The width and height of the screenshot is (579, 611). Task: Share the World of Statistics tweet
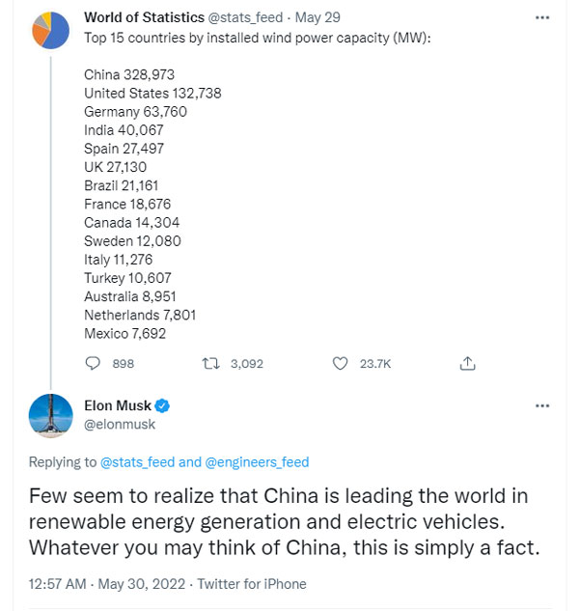468,364
